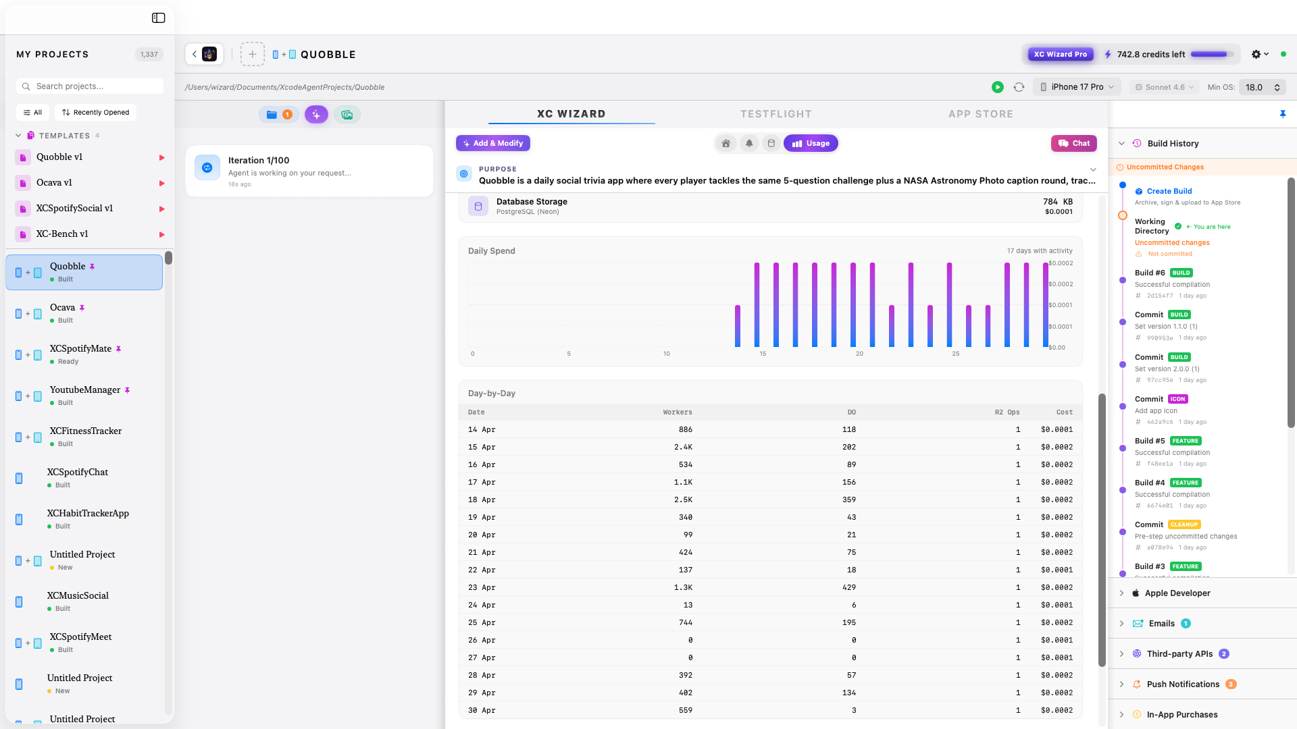Add new item with dashed plus button

[x=252, y=54]
